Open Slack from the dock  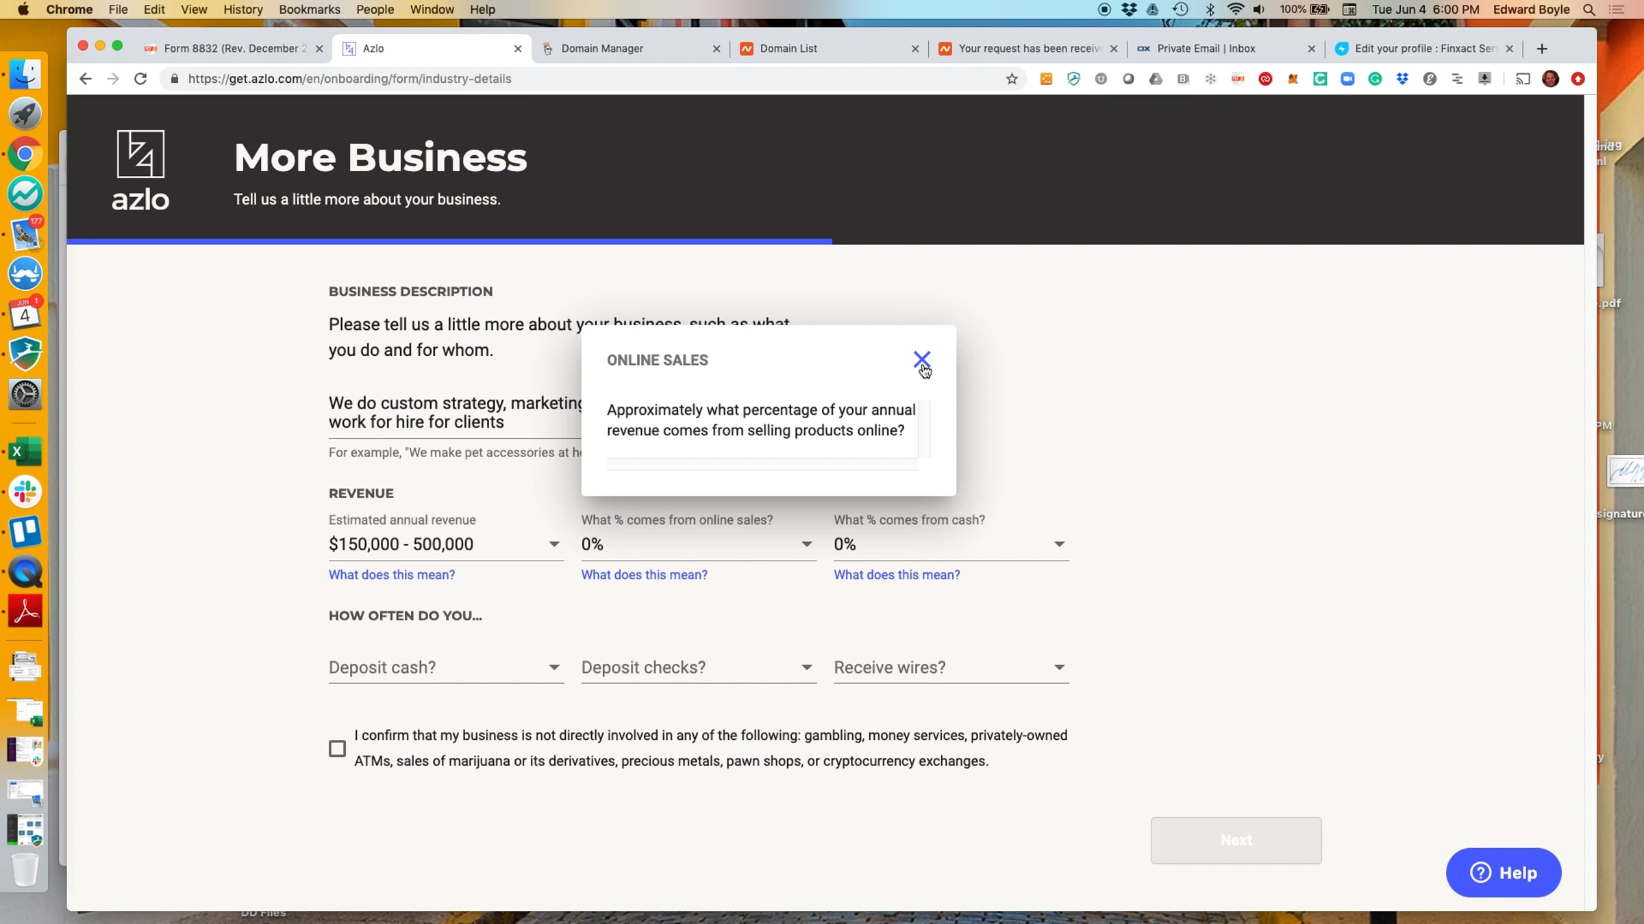[25, 491]
